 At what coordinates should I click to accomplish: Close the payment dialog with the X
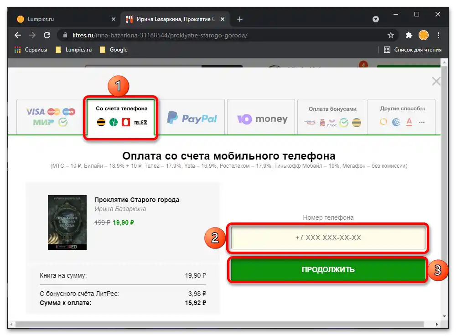click(x=436, y=81)
